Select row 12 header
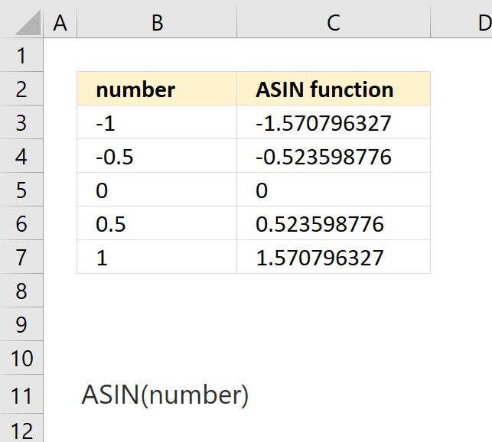492x442 pixels. click(x=21, y=428)
